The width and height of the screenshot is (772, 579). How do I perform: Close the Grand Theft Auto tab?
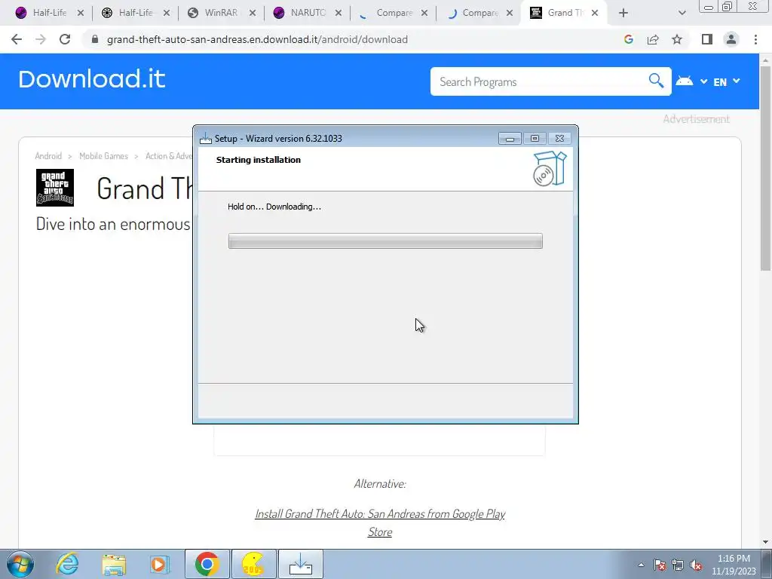(595, 14)
